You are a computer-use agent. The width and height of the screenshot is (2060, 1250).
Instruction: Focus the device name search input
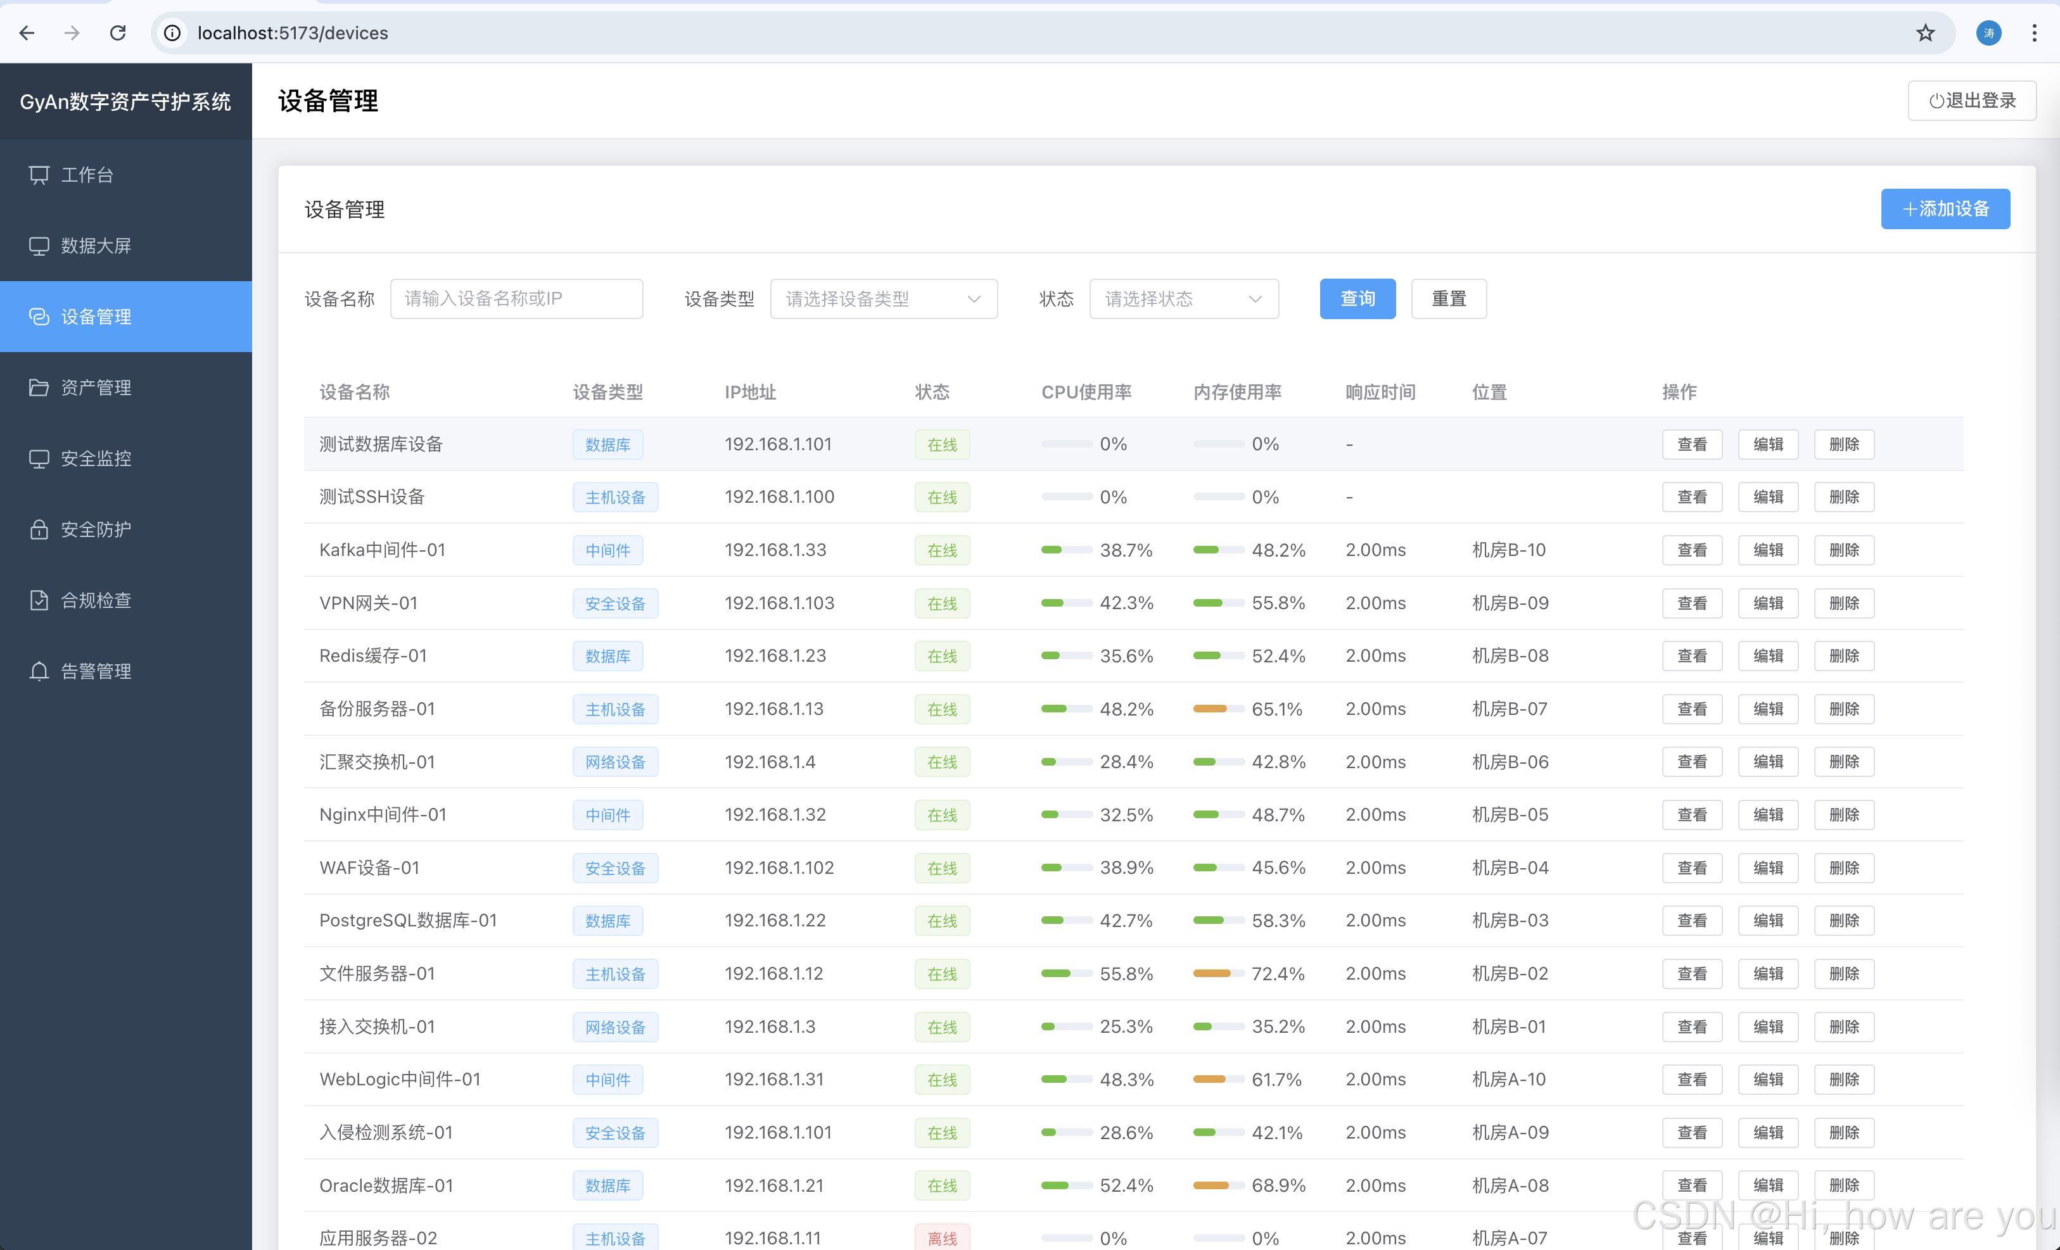(516, 298)
